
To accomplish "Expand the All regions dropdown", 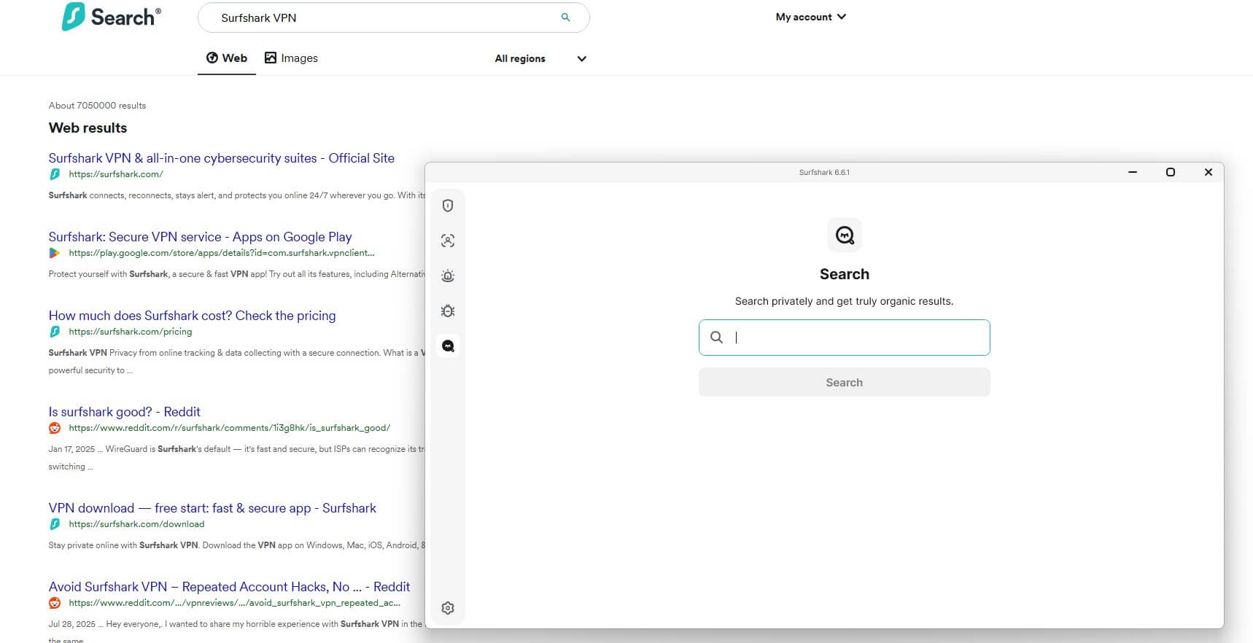I will click(540, 58).
